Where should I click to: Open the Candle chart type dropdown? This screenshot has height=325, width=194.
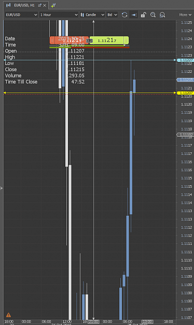click(92, 15)
